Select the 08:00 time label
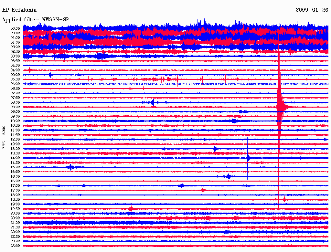 15,102
